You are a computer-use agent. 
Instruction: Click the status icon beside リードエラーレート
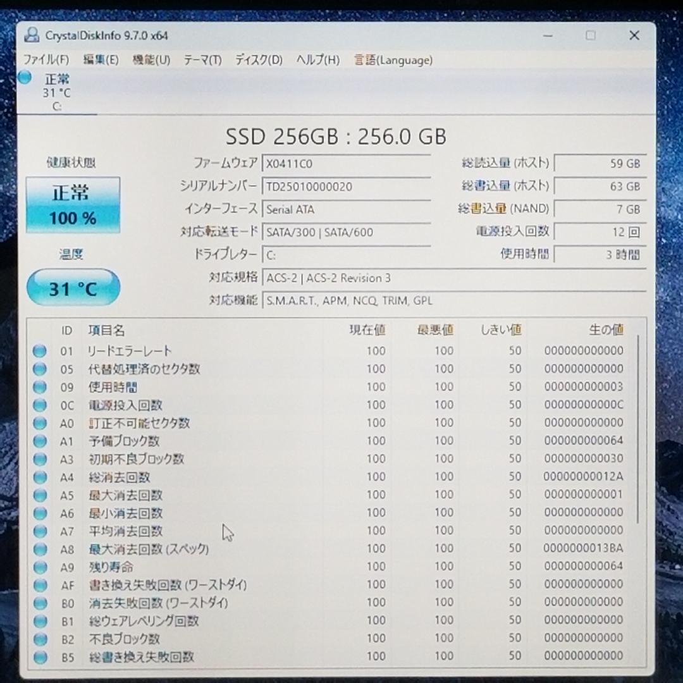(39, 351)
